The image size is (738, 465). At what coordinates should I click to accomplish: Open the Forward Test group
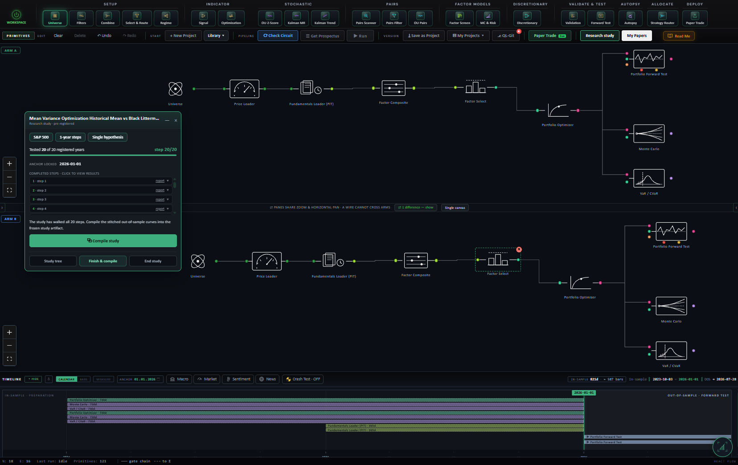(601, 18)
